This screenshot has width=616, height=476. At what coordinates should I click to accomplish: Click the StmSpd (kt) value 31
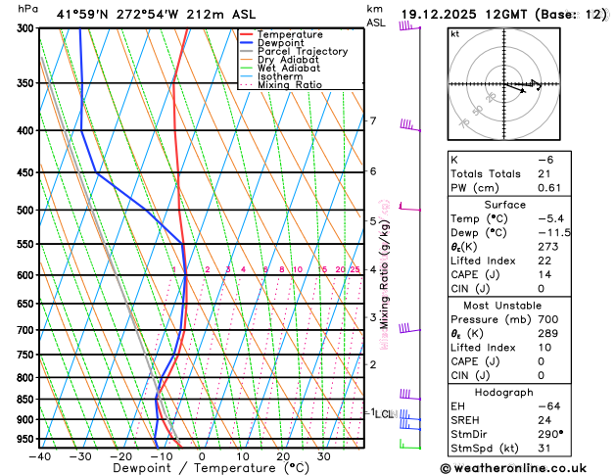pyautogui.click(x=545, y=449)
